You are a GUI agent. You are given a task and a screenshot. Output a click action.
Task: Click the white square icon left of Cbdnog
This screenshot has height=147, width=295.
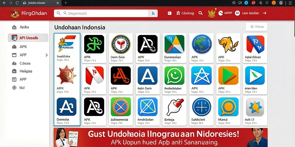click(169, 13)
